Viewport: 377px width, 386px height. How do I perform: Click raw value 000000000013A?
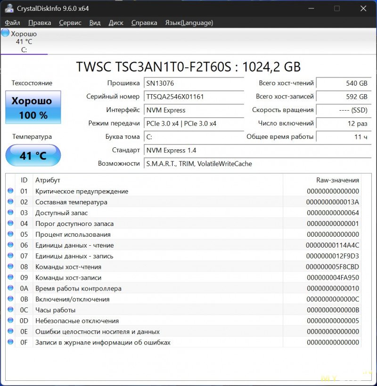[332, 202]
